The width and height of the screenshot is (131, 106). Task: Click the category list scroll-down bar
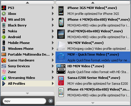click(28, 93)
